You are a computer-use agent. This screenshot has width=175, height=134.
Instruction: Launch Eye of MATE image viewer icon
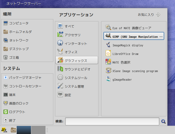tap(108, 27)
